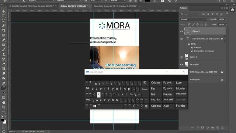Select the Eyedropper tool

4,40
